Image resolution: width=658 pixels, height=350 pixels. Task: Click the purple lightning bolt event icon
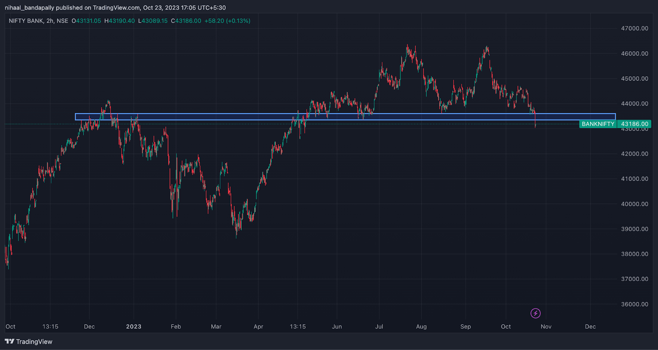[x=535, y=313]
